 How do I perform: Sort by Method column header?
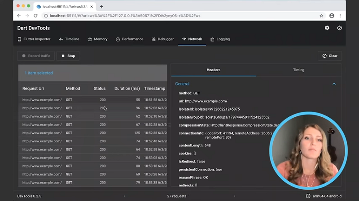[x=73, y=88]
